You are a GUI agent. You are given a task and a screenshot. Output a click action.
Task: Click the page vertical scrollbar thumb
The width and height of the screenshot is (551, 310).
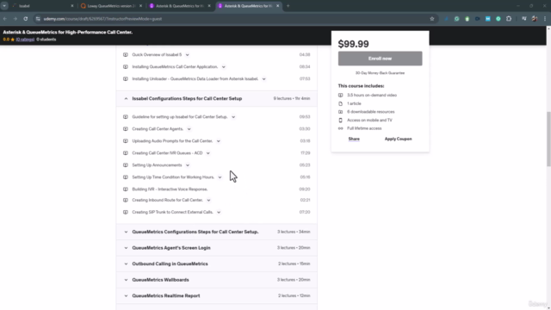[548, 139]
